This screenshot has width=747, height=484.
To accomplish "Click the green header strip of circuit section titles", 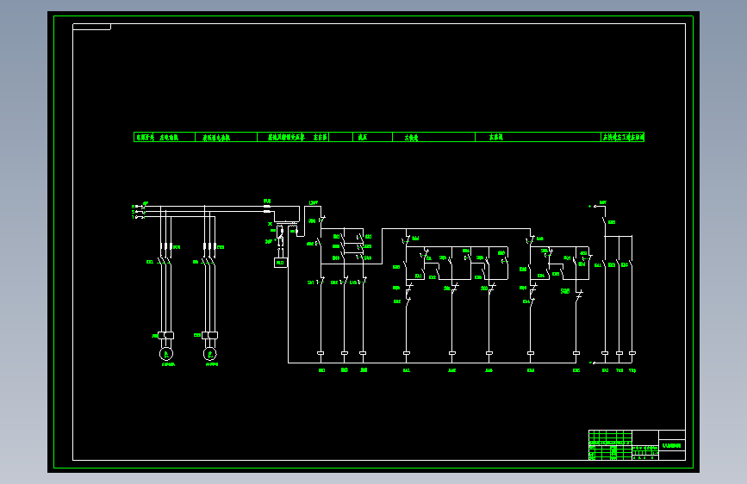I will [389, 137].
